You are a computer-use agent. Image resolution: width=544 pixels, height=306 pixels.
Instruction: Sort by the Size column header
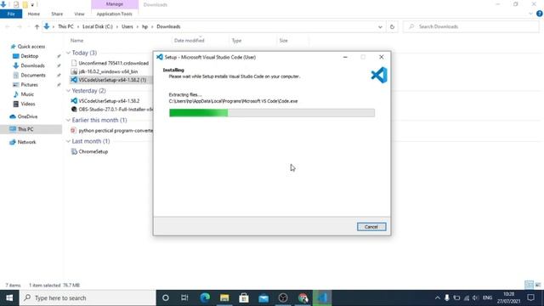coord(283,41)
